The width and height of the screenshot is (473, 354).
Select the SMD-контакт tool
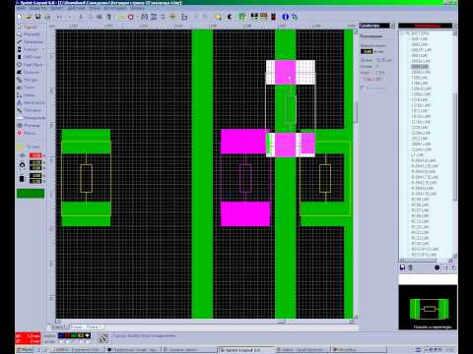[x=29, y=57]
